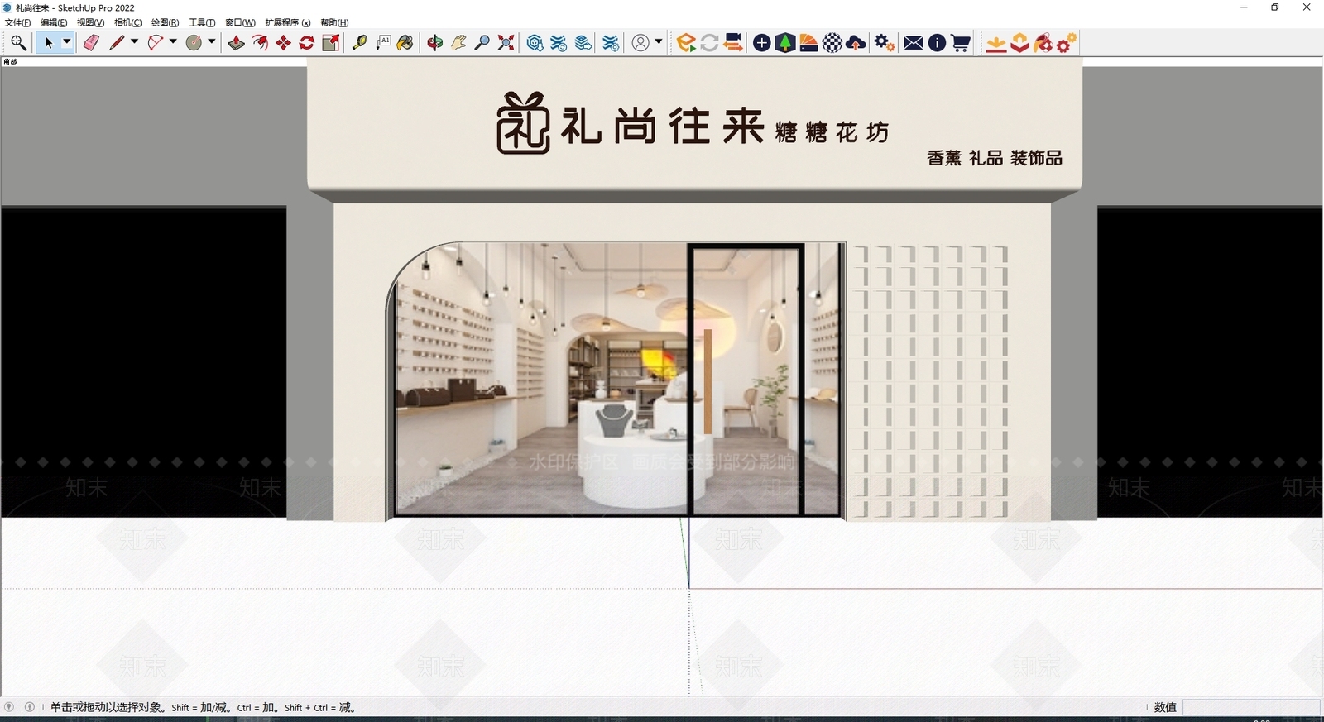Open Enscape cloud upload manager

pos(856,43)
